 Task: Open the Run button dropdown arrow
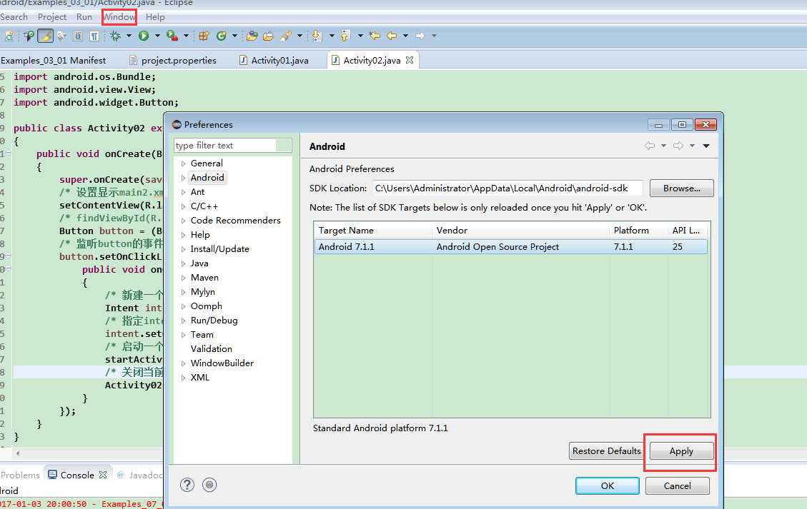pyautogui.click(x=157, y=36)
